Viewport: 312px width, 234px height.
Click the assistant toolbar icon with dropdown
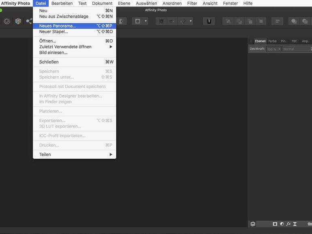tap(182, 21)
